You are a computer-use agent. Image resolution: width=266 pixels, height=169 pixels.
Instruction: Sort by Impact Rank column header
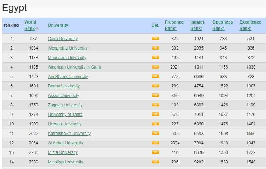click(x=197, y=25)
